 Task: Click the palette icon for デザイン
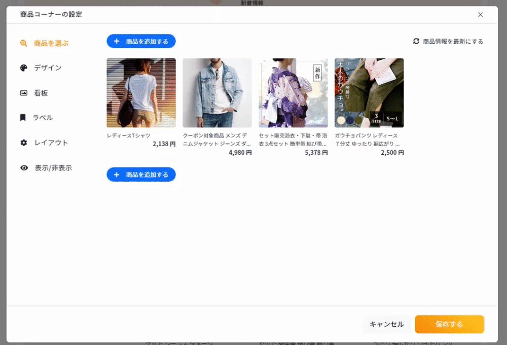click(23, 68)
